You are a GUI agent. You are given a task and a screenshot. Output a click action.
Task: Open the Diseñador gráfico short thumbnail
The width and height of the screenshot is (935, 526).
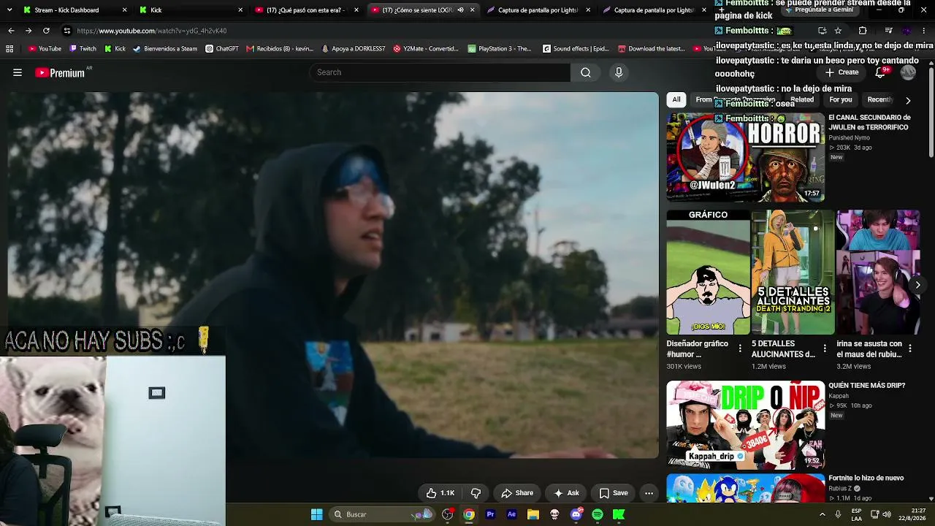click(x=708, y=272)
